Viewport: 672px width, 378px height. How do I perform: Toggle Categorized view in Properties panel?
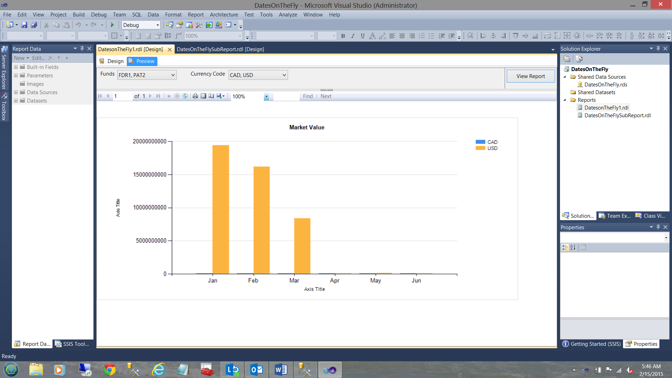(x=565, y=247)
